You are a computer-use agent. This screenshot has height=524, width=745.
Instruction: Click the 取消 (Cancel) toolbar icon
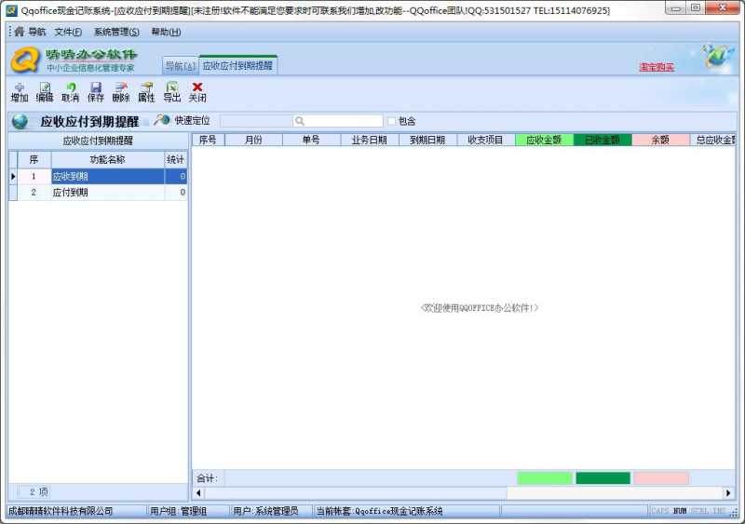(x=71, y=92)
